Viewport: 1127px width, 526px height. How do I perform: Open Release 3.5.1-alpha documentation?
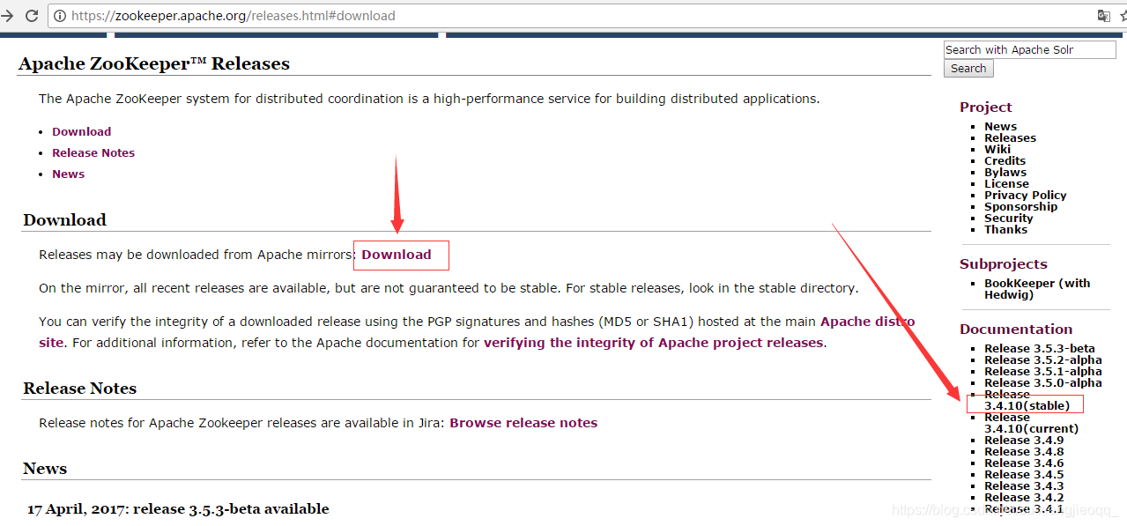1042,372
